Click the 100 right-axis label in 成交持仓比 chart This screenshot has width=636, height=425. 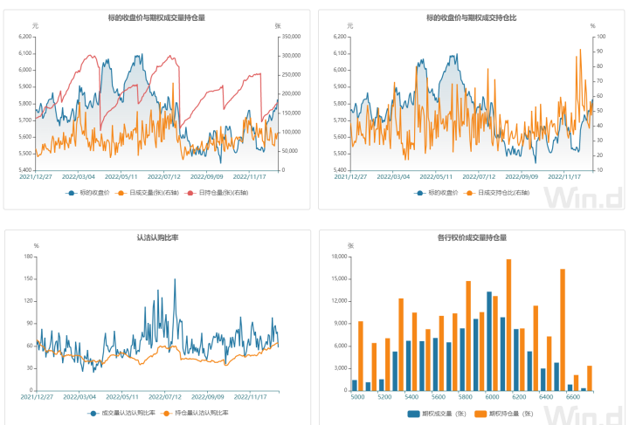coord(601,37)
